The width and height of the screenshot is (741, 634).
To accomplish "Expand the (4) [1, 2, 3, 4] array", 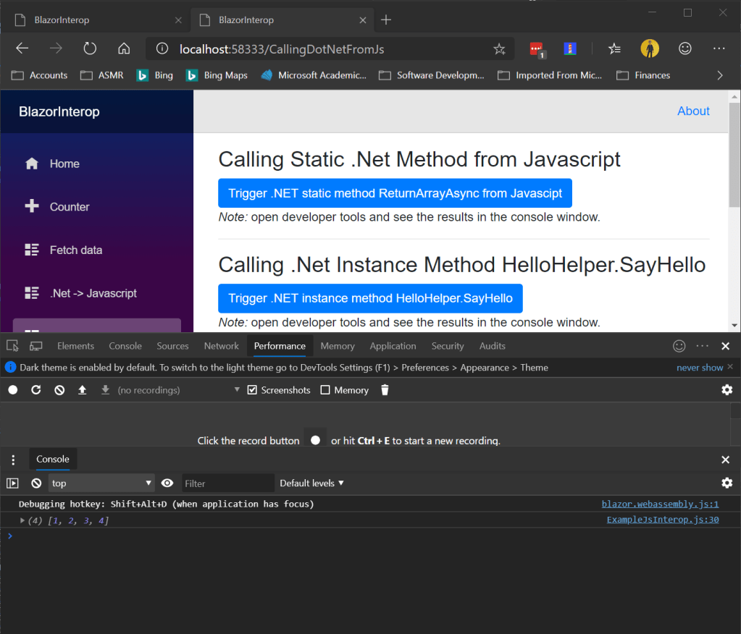I will coord(22,520).
